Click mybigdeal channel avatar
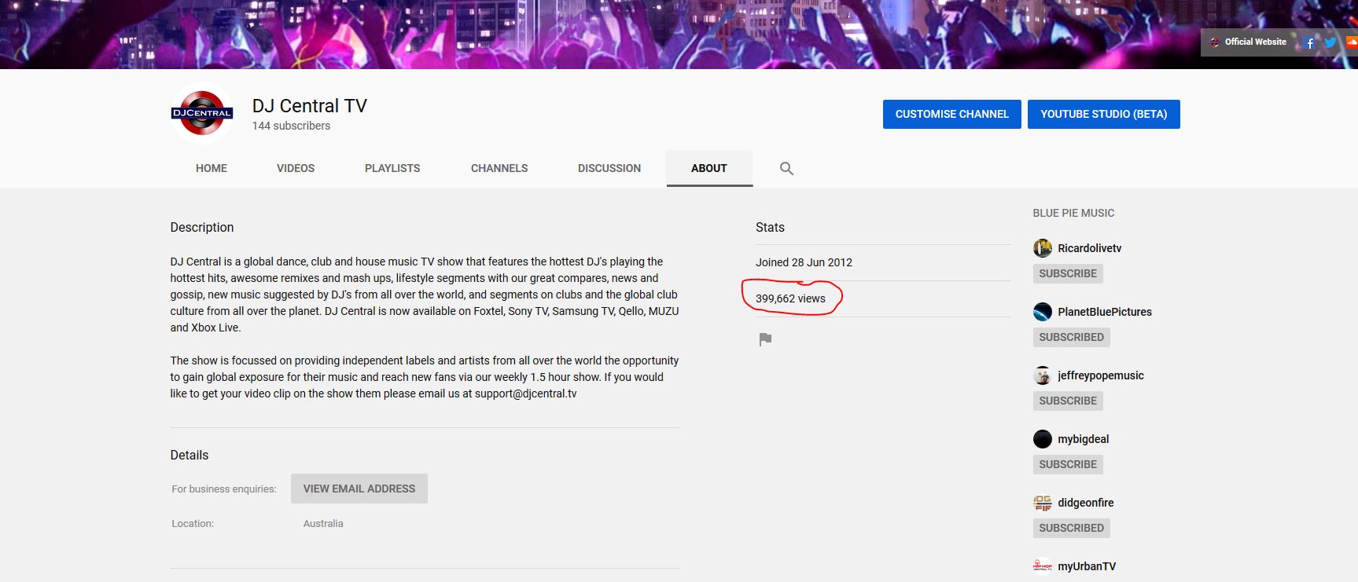The height and width of the screenshot is (582, 1358). [1043, 439]
